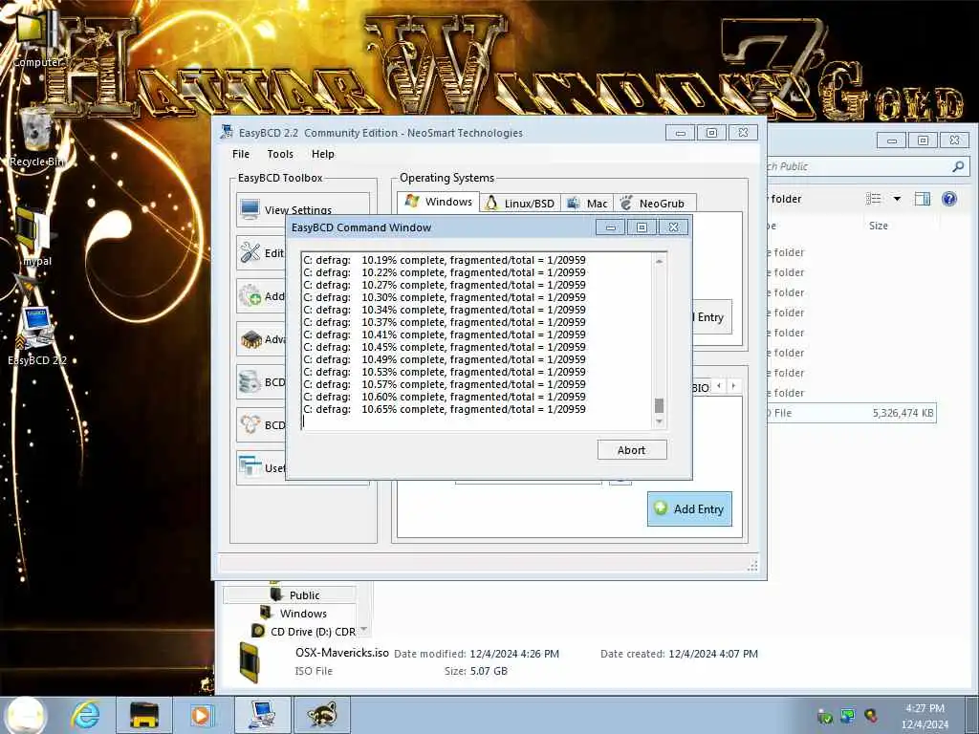Click the command window scroll down arrow
Viewport: 979px width, 734px height.
pyautogui.click(x=659, y=422)
